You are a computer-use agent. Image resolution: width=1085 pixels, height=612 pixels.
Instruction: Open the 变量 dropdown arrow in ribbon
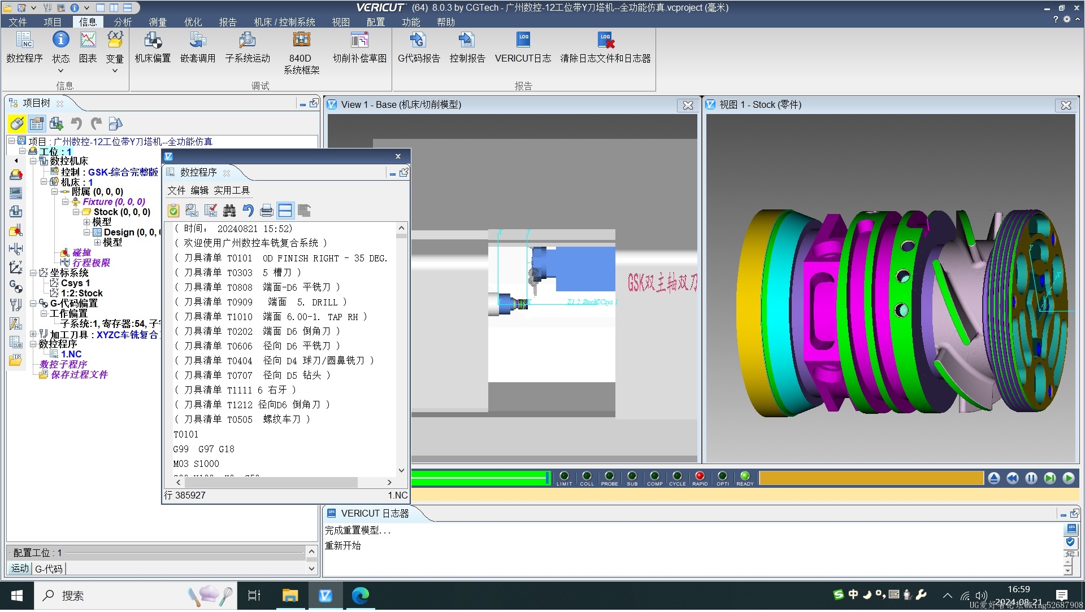[115, 71]
